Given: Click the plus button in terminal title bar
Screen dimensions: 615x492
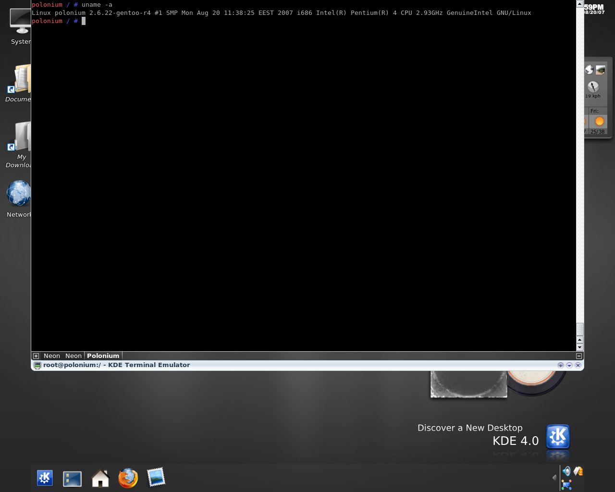Looking at the screenshot, I should click(561, 365).
